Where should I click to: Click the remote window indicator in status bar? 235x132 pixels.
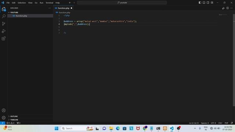(3, 123)
